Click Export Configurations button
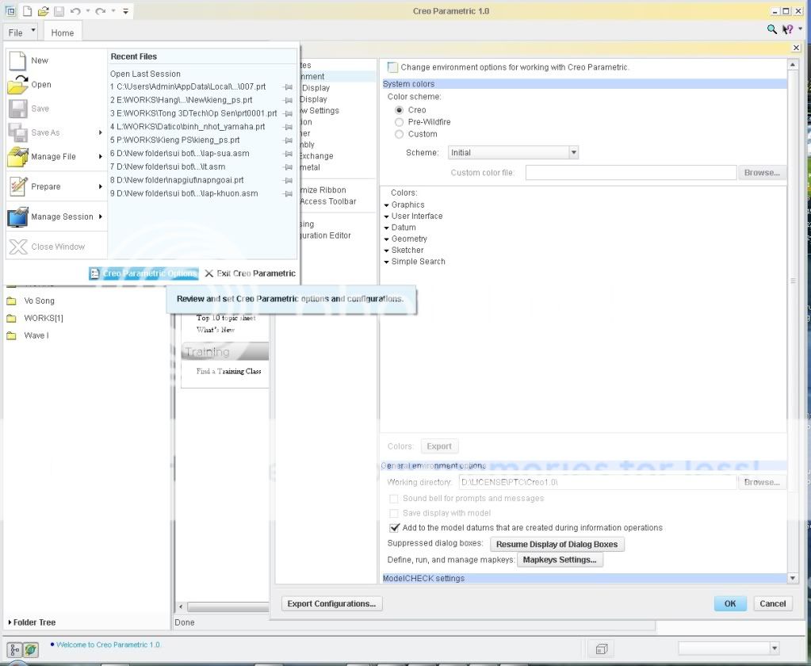This screenshot has height=666, width=811. 331,604
